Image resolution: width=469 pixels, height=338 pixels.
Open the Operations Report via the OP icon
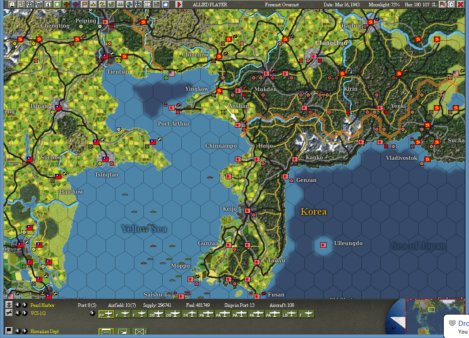click(x=148, y=4)
